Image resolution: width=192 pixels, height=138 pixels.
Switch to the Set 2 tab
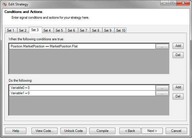(x=23, y=30)
